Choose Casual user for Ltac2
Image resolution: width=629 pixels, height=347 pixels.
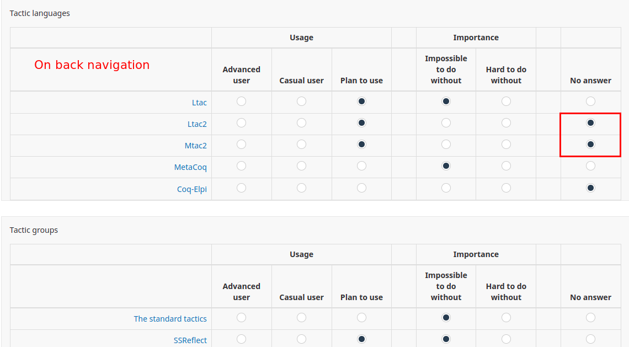(301, 123)
